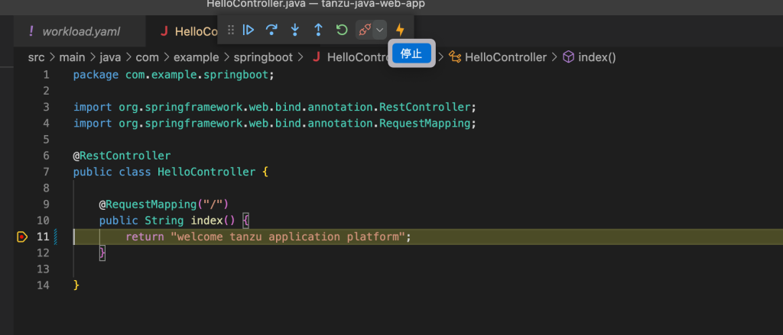Screen dimensions: 783x335
Task: Click the Step Into arrow icon
Action: [x=295, y=30]
